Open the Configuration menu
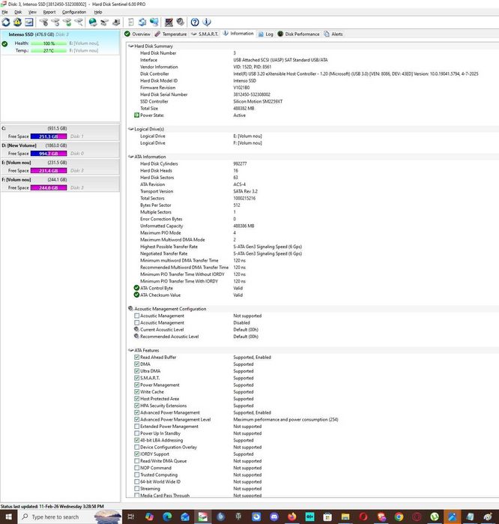 (x=74, y=12)
